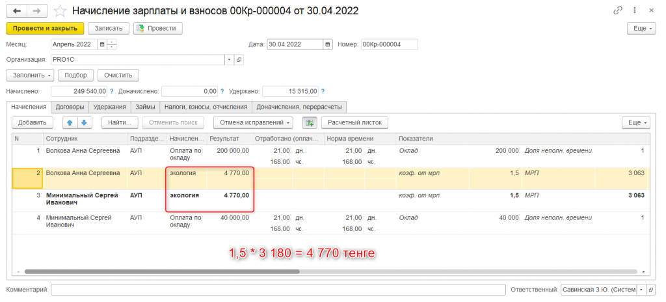Click the forward navigation arrow
The width and height of the screenshot is (666, 302).
tap(36, 11)
